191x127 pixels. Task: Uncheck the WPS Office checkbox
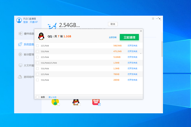[99, 104]
